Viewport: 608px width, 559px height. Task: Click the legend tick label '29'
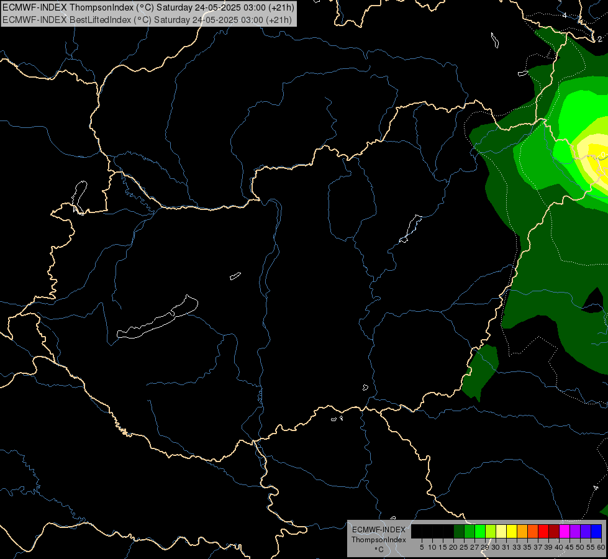(484, 547)
